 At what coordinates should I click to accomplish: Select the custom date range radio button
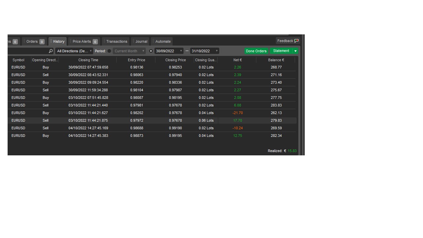151,51
